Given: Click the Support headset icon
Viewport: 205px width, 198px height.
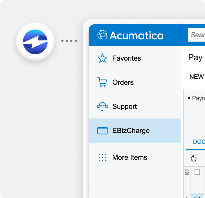Looking at the screenshot, I should [x=102, y=106].
